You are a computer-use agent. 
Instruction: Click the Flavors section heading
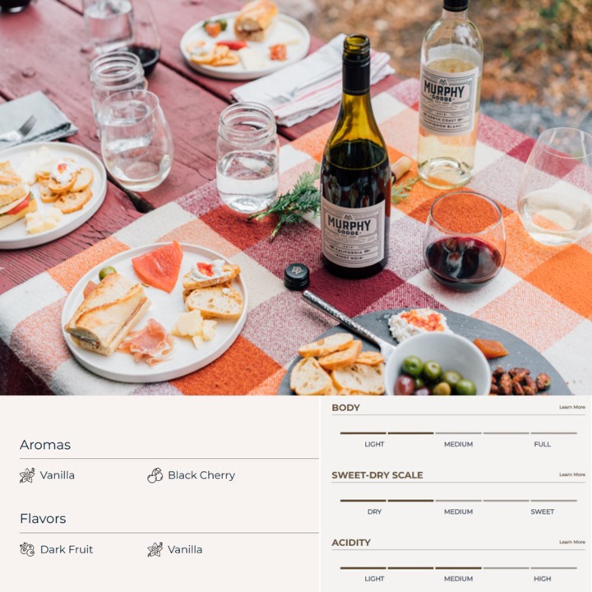pos(43,519)
